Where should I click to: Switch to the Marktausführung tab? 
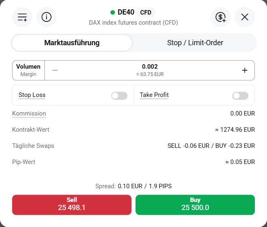pyautogui.click(x=72, y=43)
